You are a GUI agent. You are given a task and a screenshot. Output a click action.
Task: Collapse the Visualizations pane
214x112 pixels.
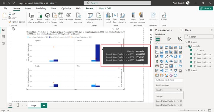[181, 30]
